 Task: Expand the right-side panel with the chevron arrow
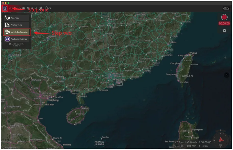pos(227,75)
